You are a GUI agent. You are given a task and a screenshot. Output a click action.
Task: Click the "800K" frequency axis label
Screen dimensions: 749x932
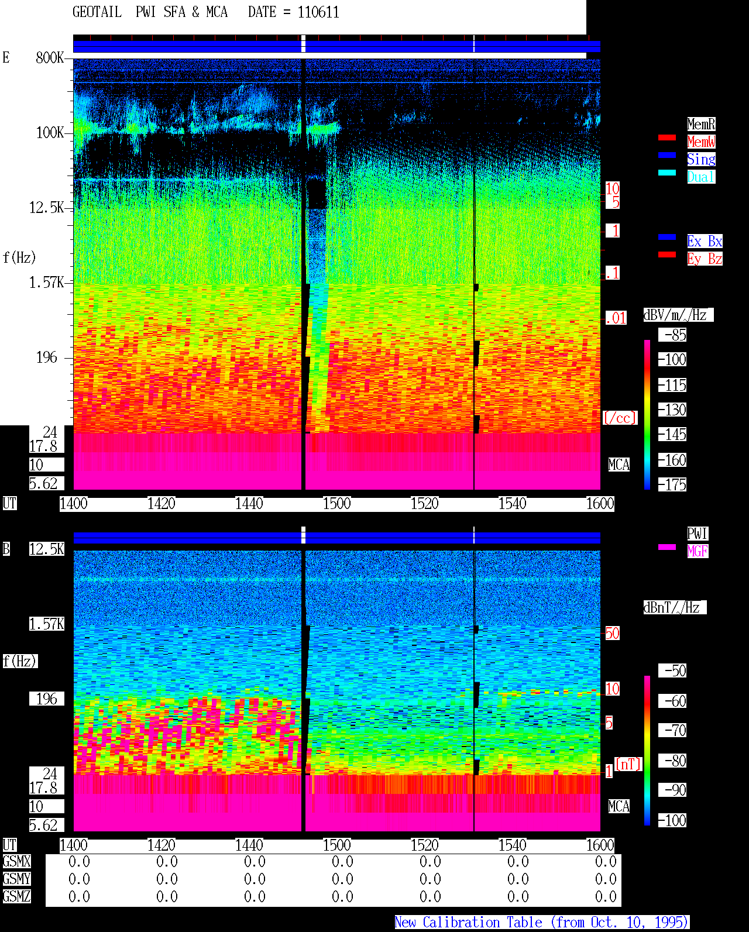coord(50,57)
